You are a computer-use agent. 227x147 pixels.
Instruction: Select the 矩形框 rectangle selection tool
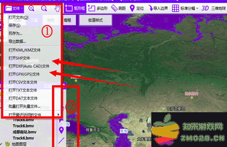coord(75,8)
